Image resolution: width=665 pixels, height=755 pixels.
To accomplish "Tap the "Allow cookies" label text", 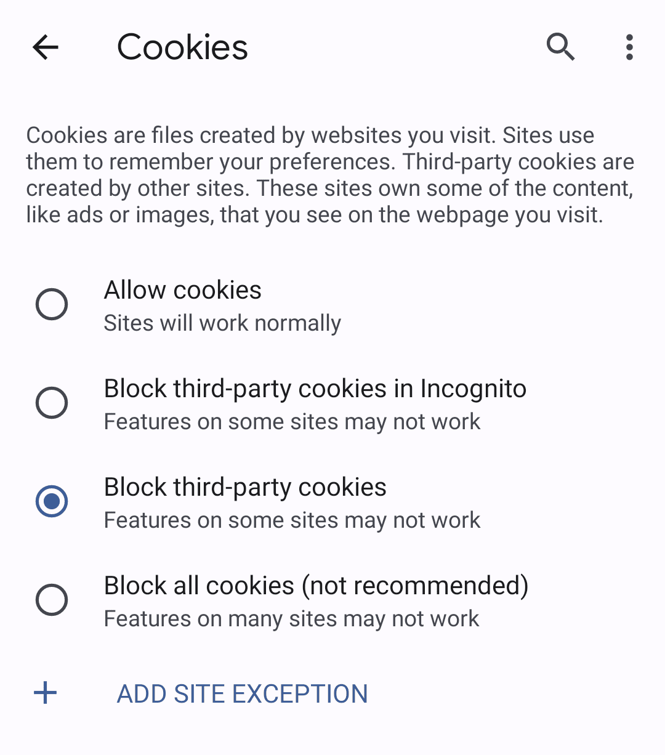I will pos(182,289).
